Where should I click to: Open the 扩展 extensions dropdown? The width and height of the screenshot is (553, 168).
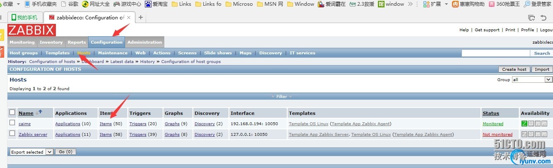coord(435,4)
